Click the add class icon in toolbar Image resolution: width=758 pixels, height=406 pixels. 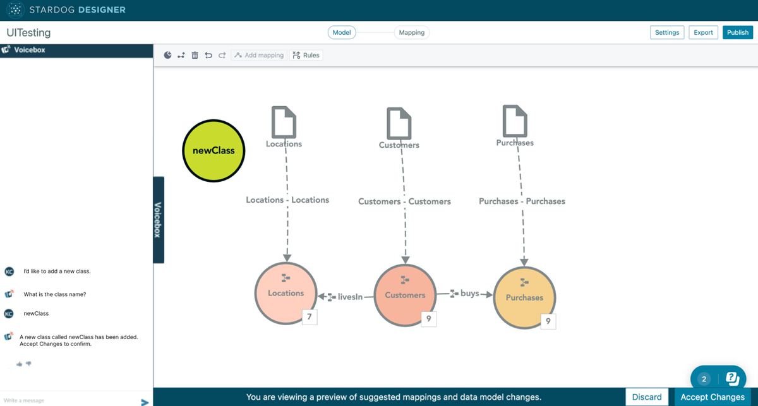click(x=167, y=56)
